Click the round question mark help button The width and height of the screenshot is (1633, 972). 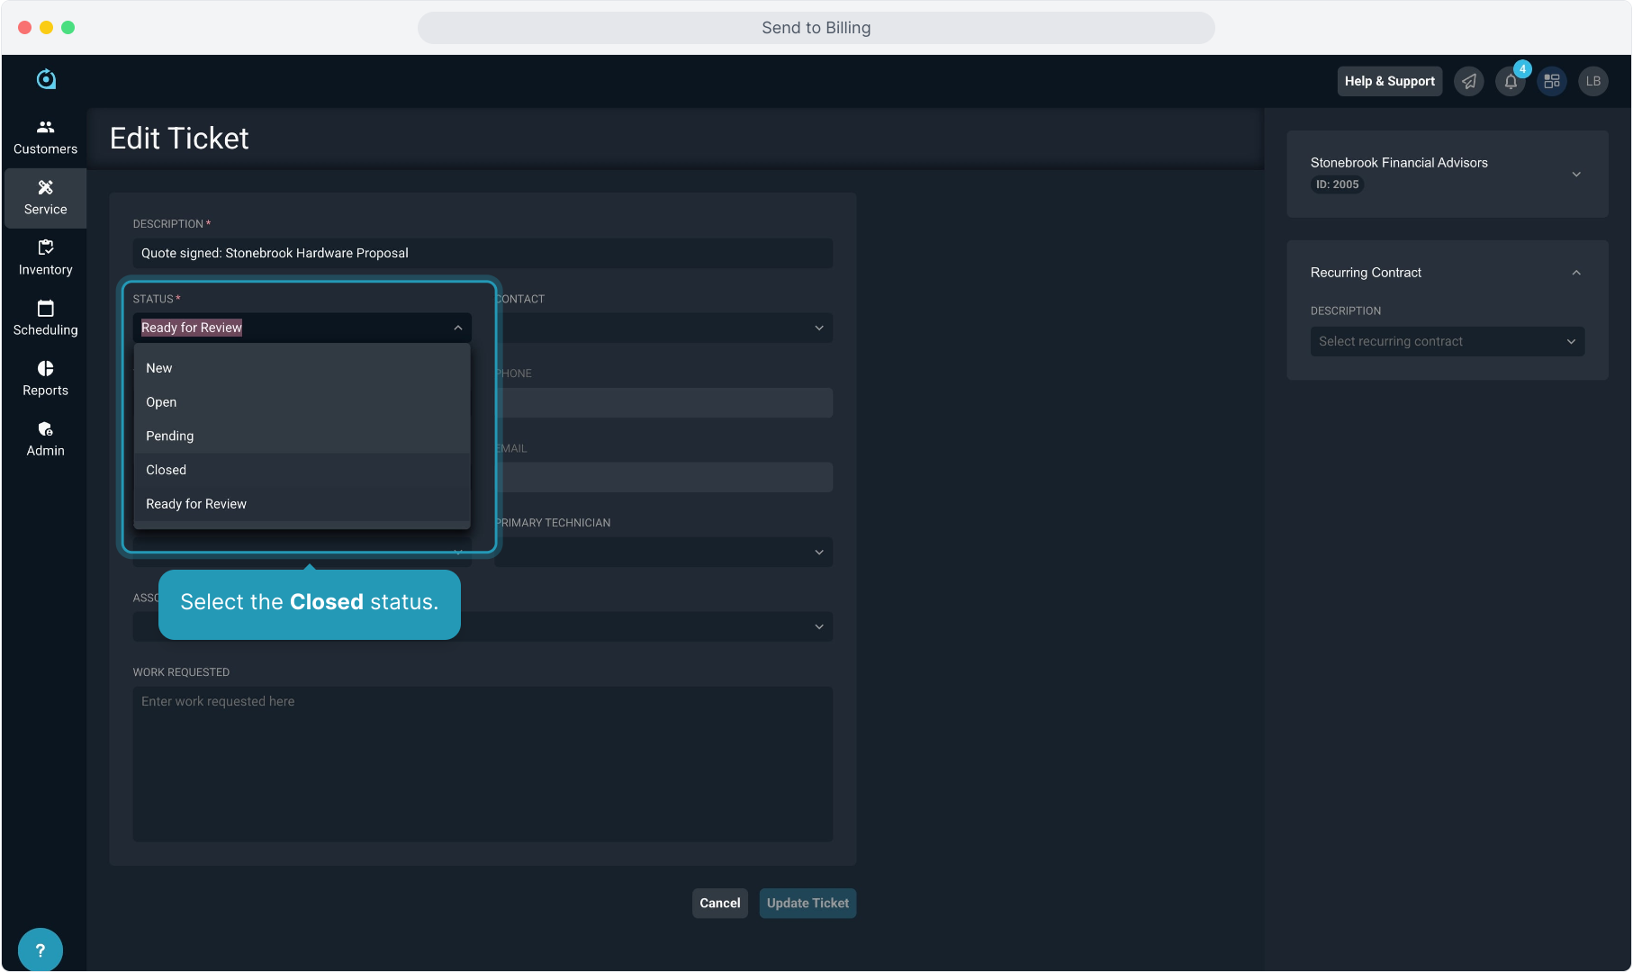click(x=40, y=949)
